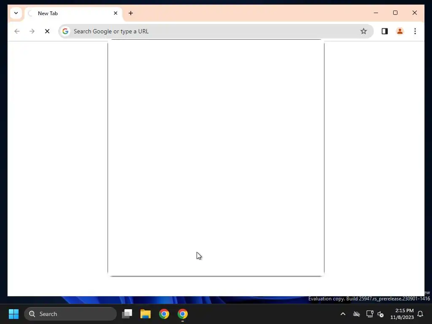Open a new tab with plus button
Image resolution: width=432 pixels, height=324 pixels.
coord(131,13)
